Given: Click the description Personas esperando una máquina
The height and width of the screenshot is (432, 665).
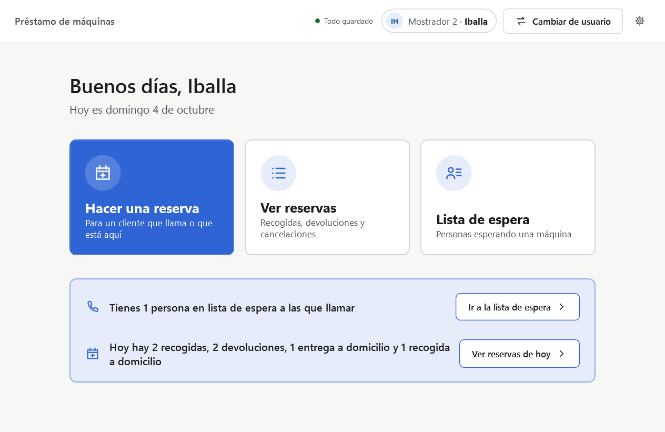Looking at the screenshot, I should tap(504, 234).
